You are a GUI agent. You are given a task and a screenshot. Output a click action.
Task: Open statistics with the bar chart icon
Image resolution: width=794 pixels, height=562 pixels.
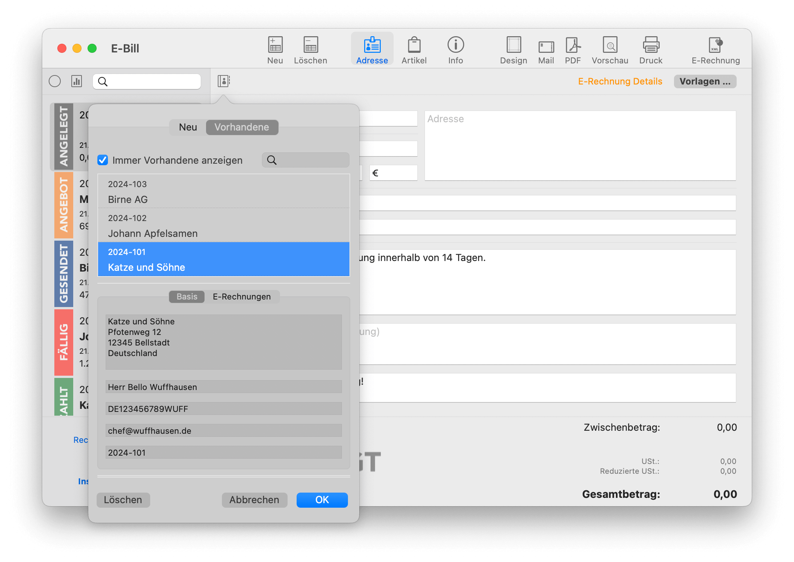(76, 81)
